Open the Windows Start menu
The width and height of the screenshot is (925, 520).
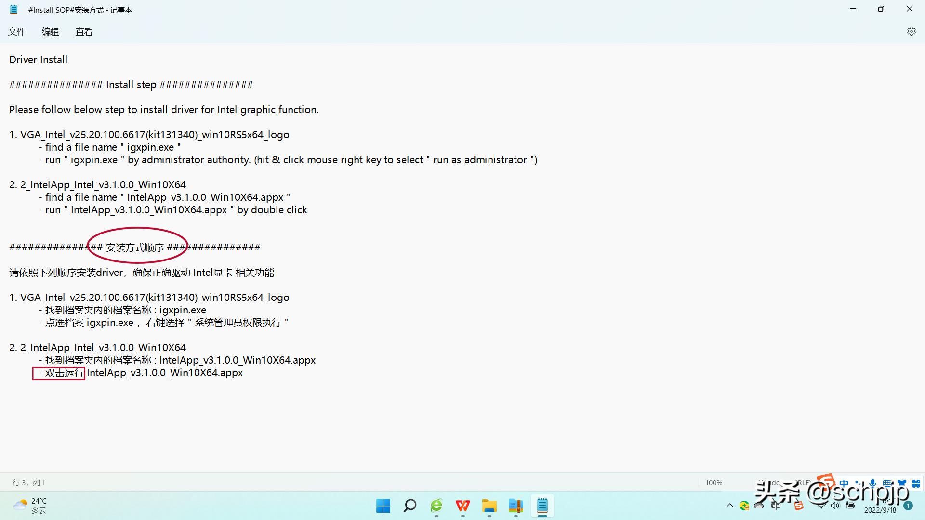383,506
